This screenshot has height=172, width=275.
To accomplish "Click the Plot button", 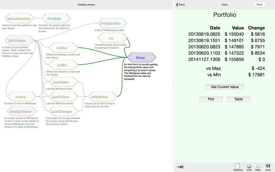I will 211,99.
